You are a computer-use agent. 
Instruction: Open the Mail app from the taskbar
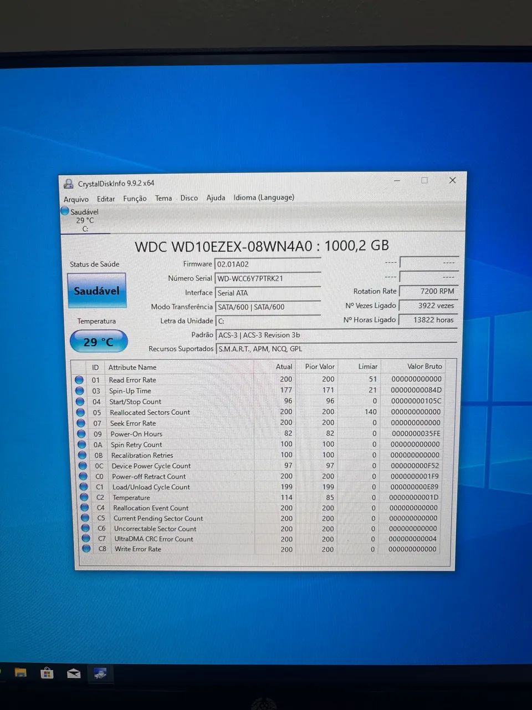pyautogui.click(x=74, y=674)
